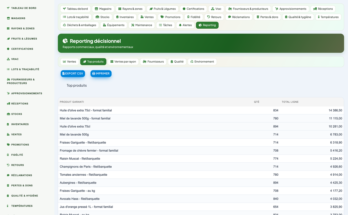Screen dimensions: 348x215
Task: Click the tractor icon beside sidebar Fournisseurs & Producteurs
Action: (x=9, y=80)
